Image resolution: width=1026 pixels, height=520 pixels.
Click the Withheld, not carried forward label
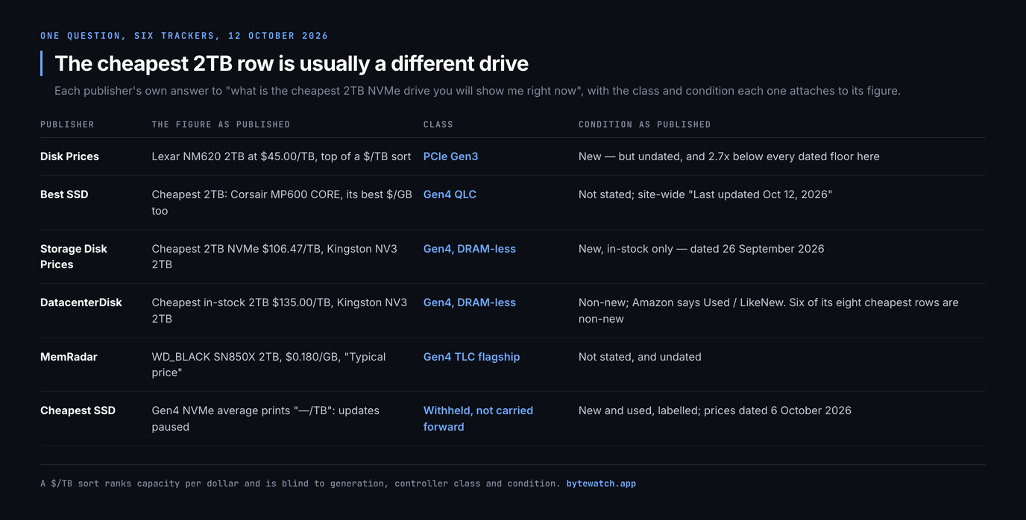tap(478, 419)
